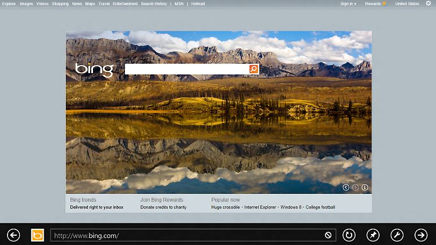
Task: Open 'Donate credits to charity' link
Action: point(163,207)
